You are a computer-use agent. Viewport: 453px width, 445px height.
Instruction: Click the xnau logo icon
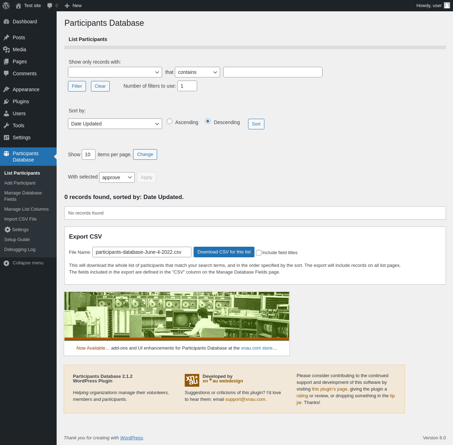[x=192, y=380]
